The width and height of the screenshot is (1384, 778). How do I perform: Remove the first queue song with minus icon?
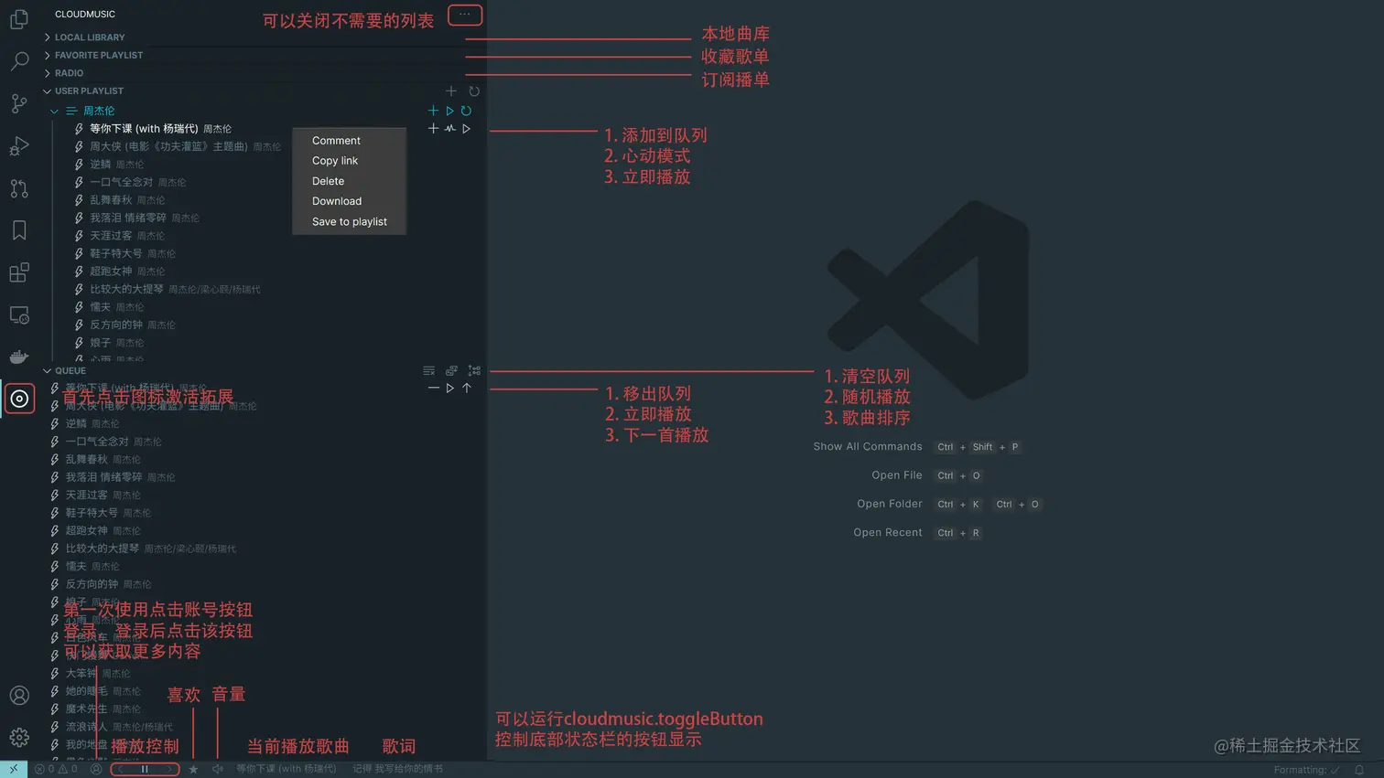pyautogui.click(x=433, y=389)
